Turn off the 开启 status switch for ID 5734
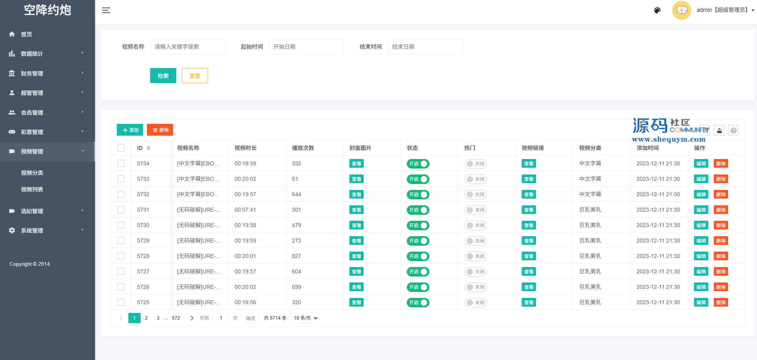Screen dimensions: 757x360 [418, 164]
